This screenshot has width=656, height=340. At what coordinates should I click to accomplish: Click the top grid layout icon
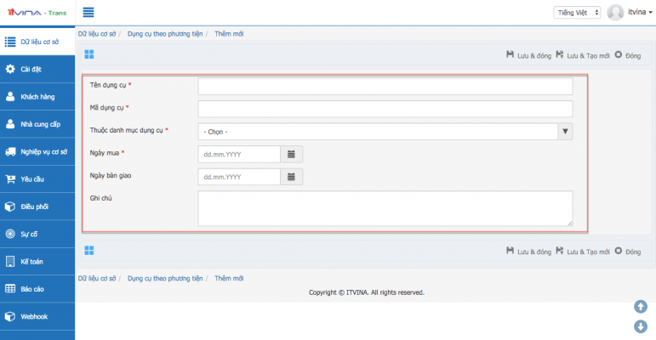pyautogui.click(x=89, y=54)
